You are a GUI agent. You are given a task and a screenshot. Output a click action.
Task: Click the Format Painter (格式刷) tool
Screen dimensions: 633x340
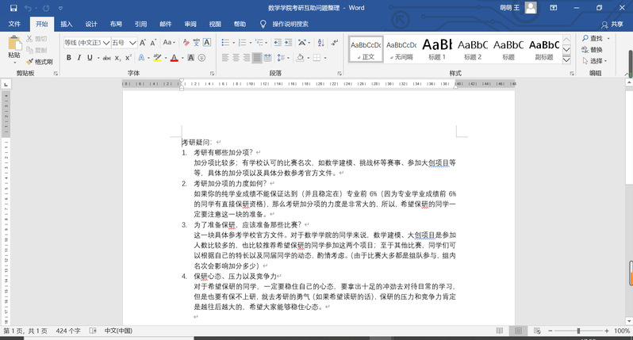pos(38,61)
